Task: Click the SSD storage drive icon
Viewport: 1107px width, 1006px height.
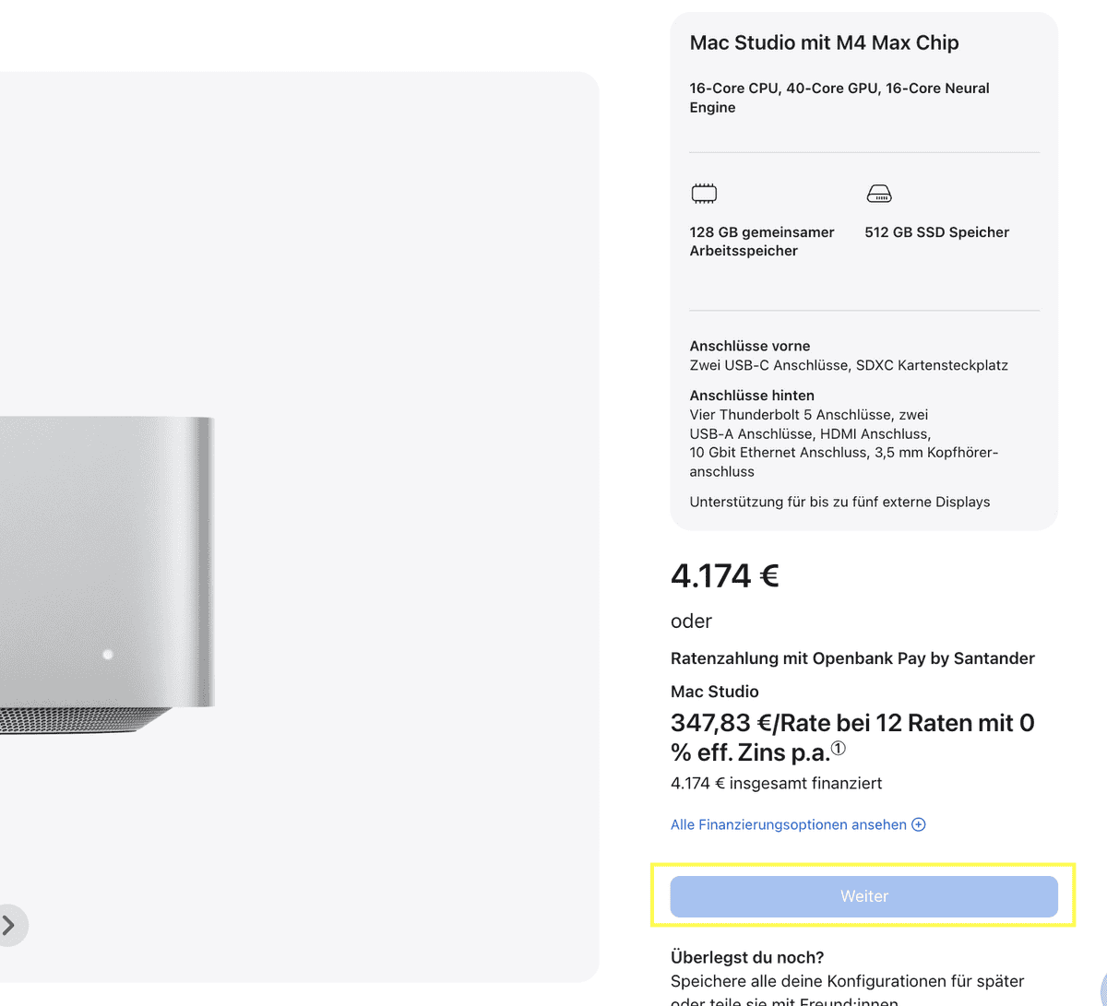Action: pyautogui.click(x=879, y=194)
